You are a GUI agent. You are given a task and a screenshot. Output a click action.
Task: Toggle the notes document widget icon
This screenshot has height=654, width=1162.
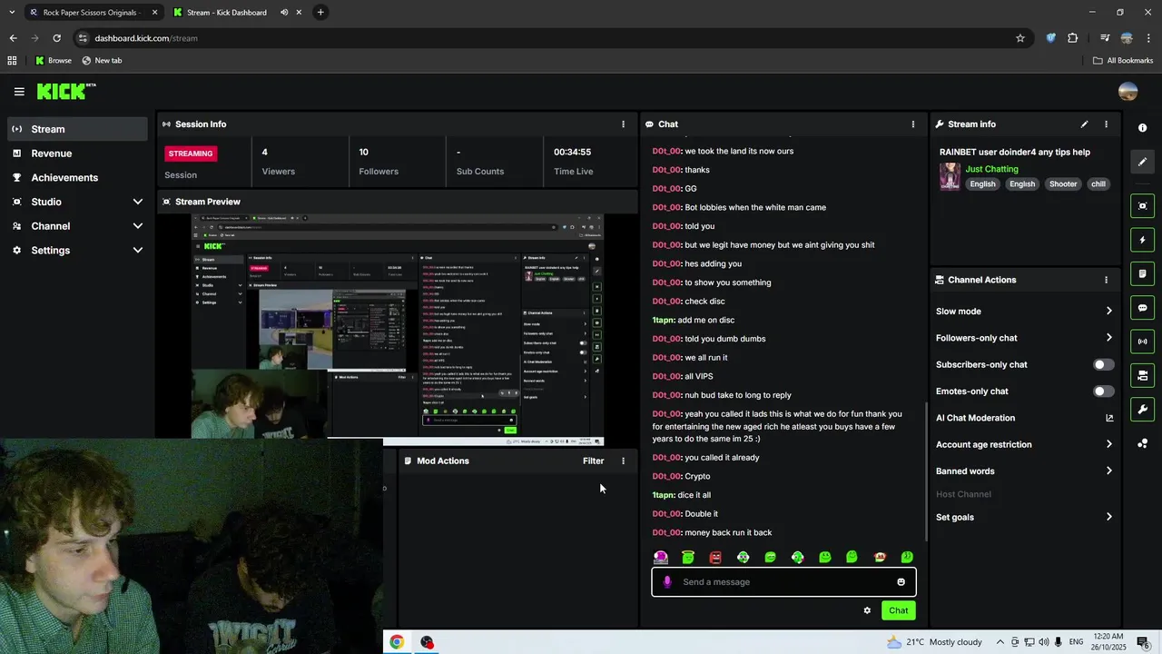pyautogui.click(x=1142, y=273)
